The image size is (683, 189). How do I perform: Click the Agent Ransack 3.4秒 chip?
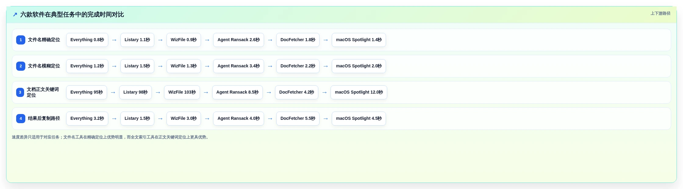tap(238, 66)
